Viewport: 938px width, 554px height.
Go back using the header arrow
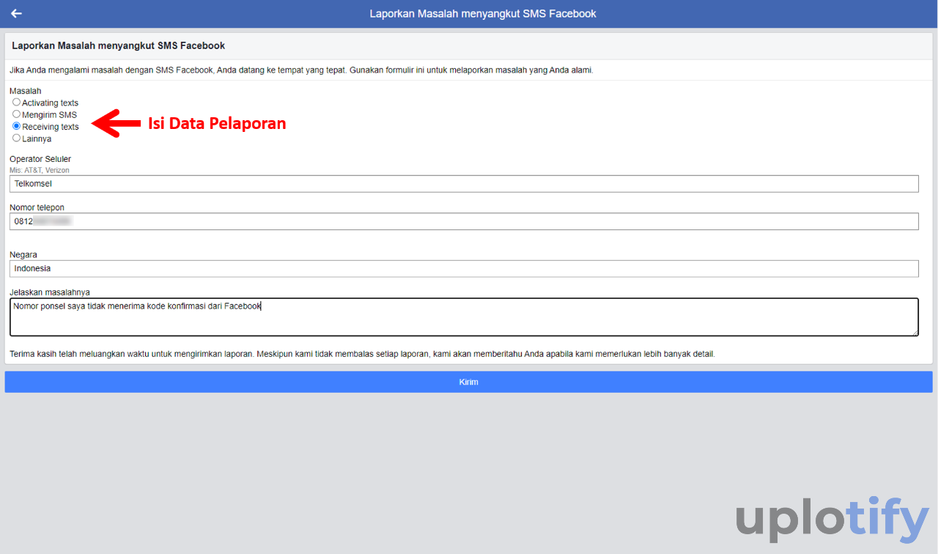coord(16,13)
